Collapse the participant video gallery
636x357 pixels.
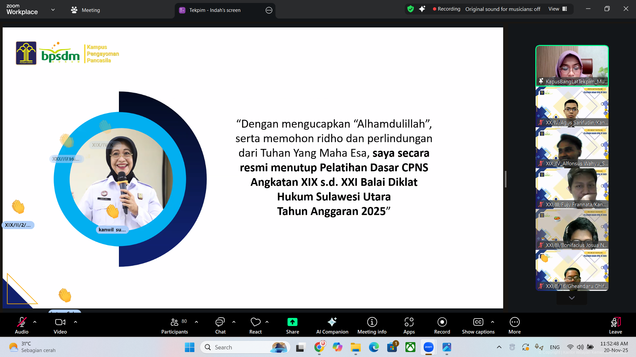tap(571, 297)
